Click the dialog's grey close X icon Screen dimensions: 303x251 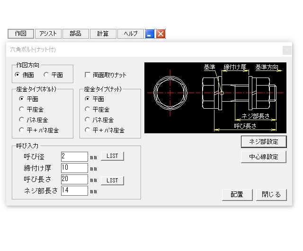(286, 50)
